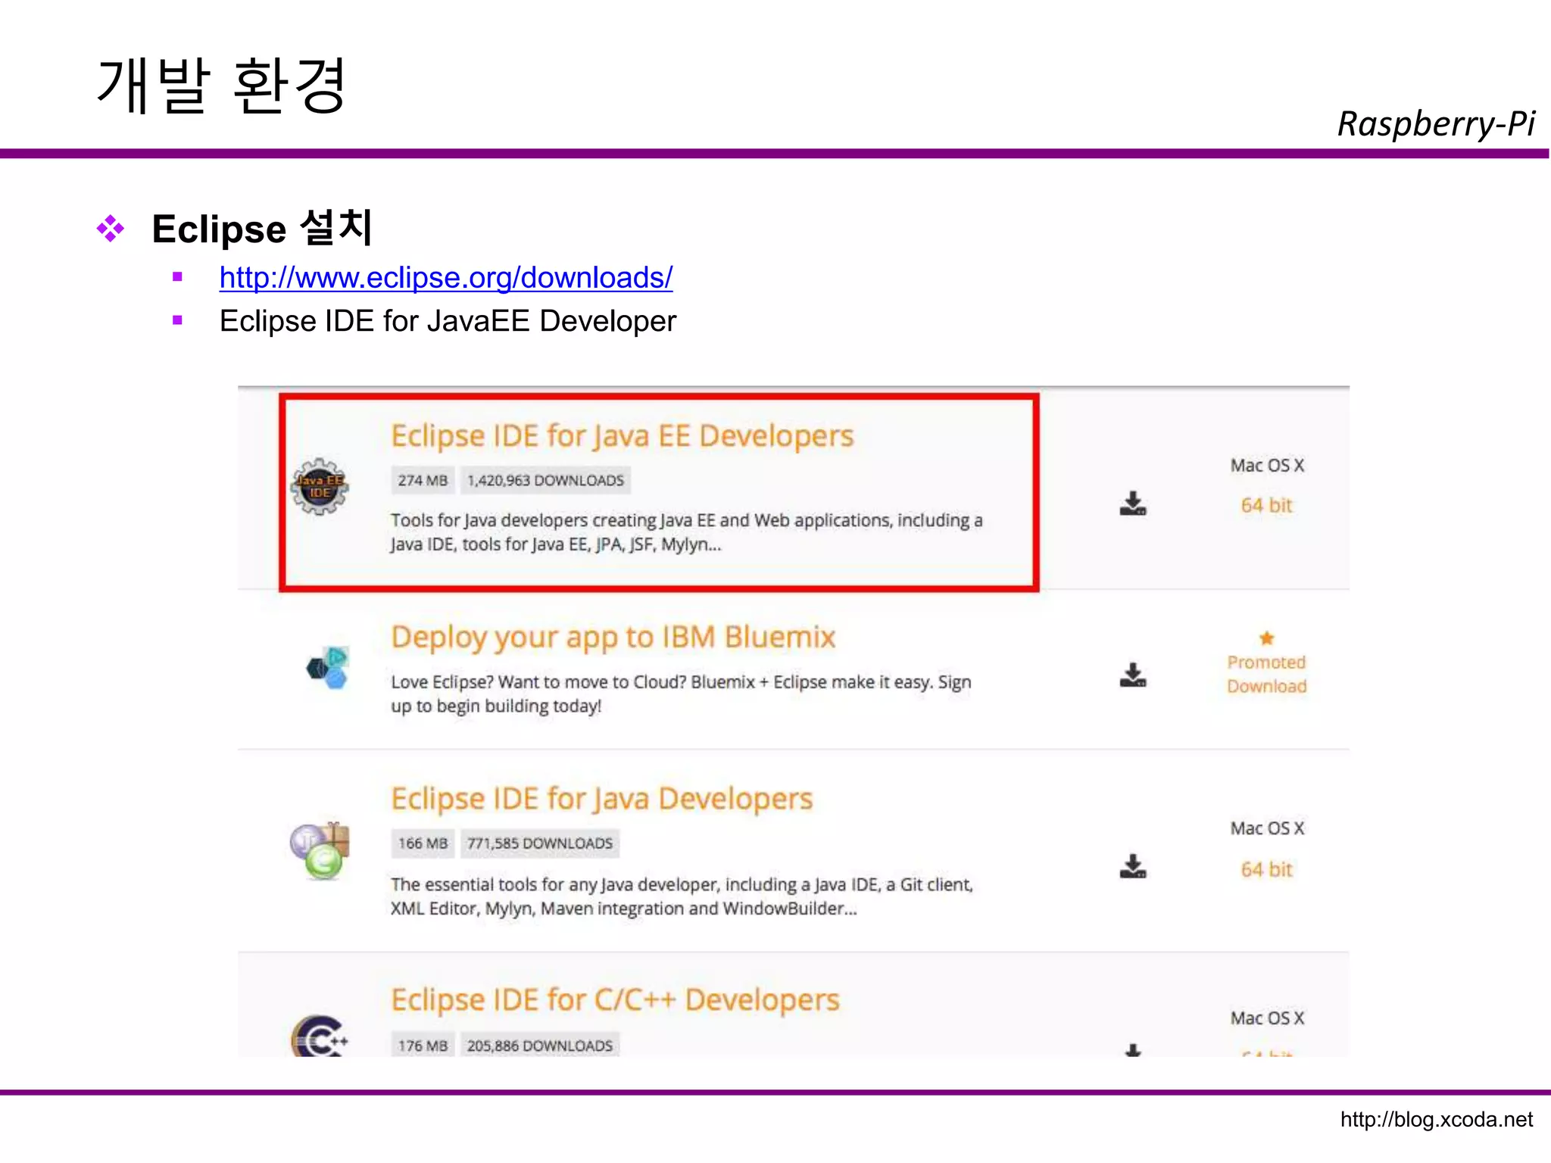The width and height of the screenshot is (1551, 1163).
Task: Click the 176 MB size badge
Action: pos(423,1046)
